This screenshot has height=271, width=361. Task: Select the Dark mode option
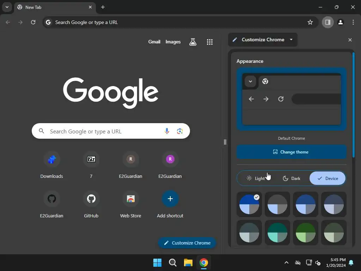click(292, 178)
